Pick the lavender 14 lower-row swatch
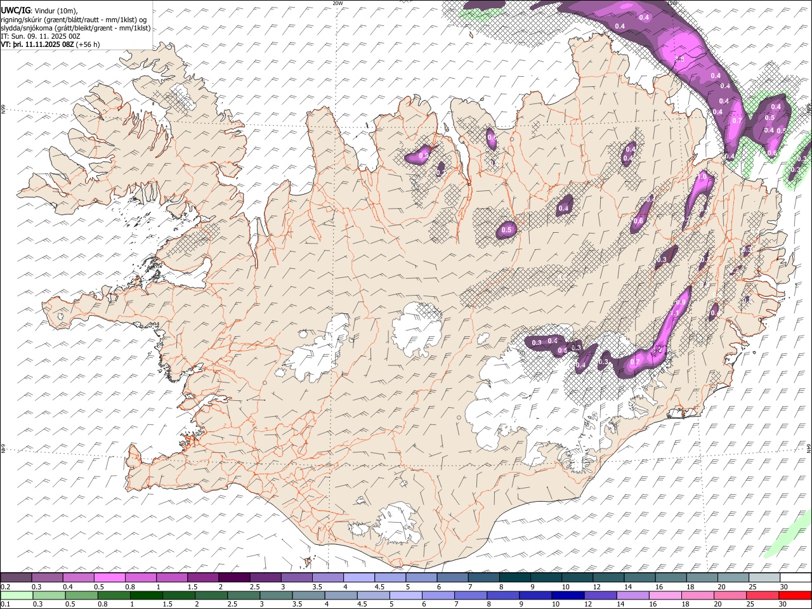This screenshot has height=609, width=812. (x=632, y=595)
